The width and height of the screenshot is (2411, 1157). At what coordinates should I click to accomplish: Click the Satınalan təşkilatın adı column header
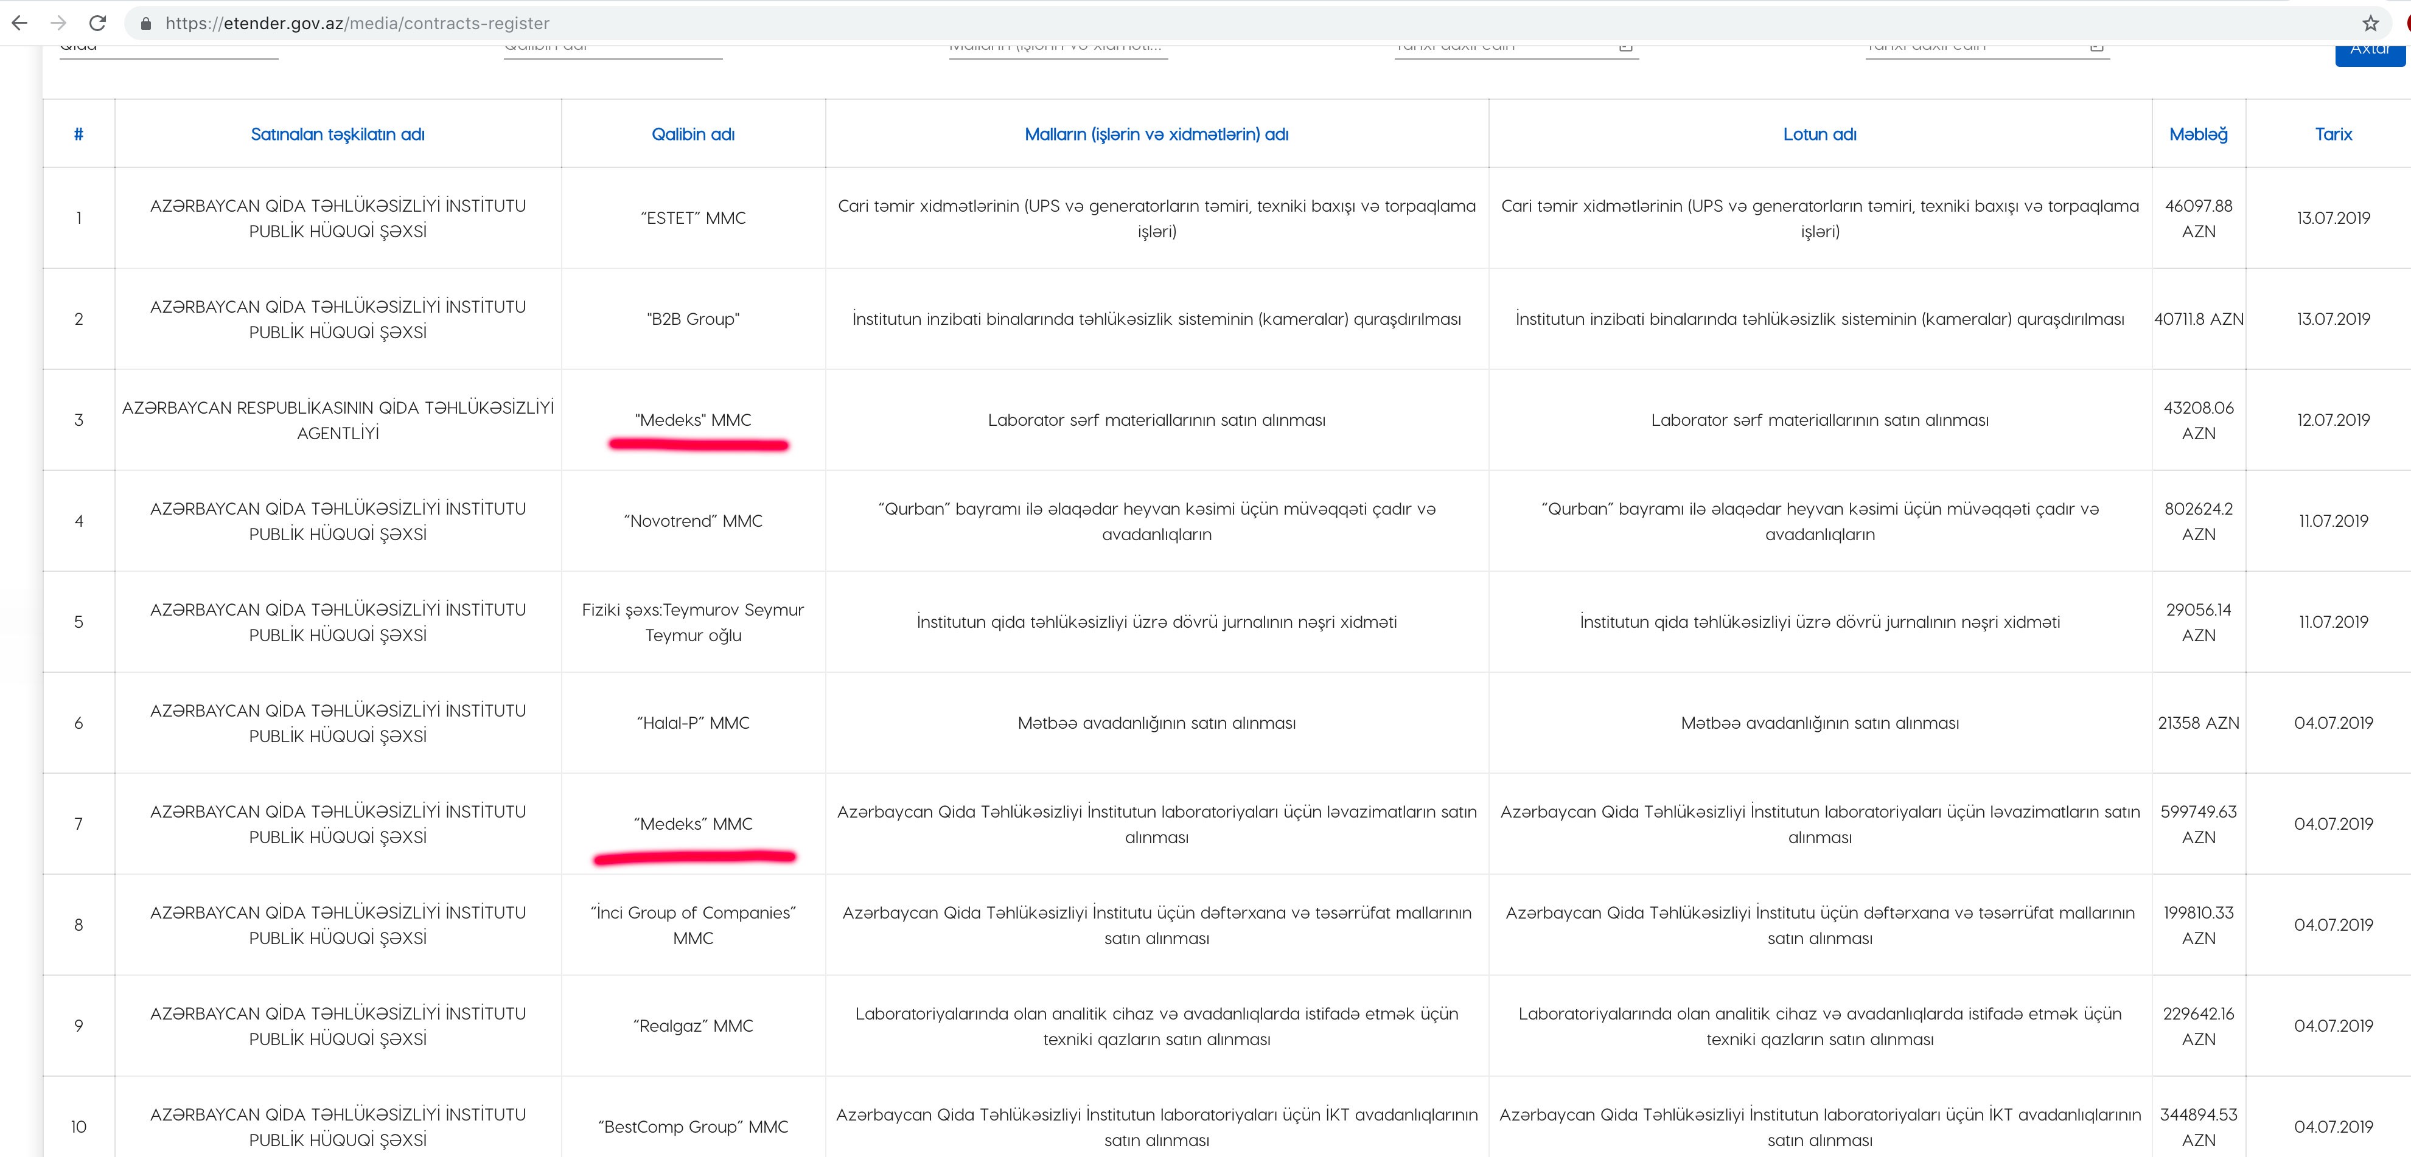click(x=337, y=134)
